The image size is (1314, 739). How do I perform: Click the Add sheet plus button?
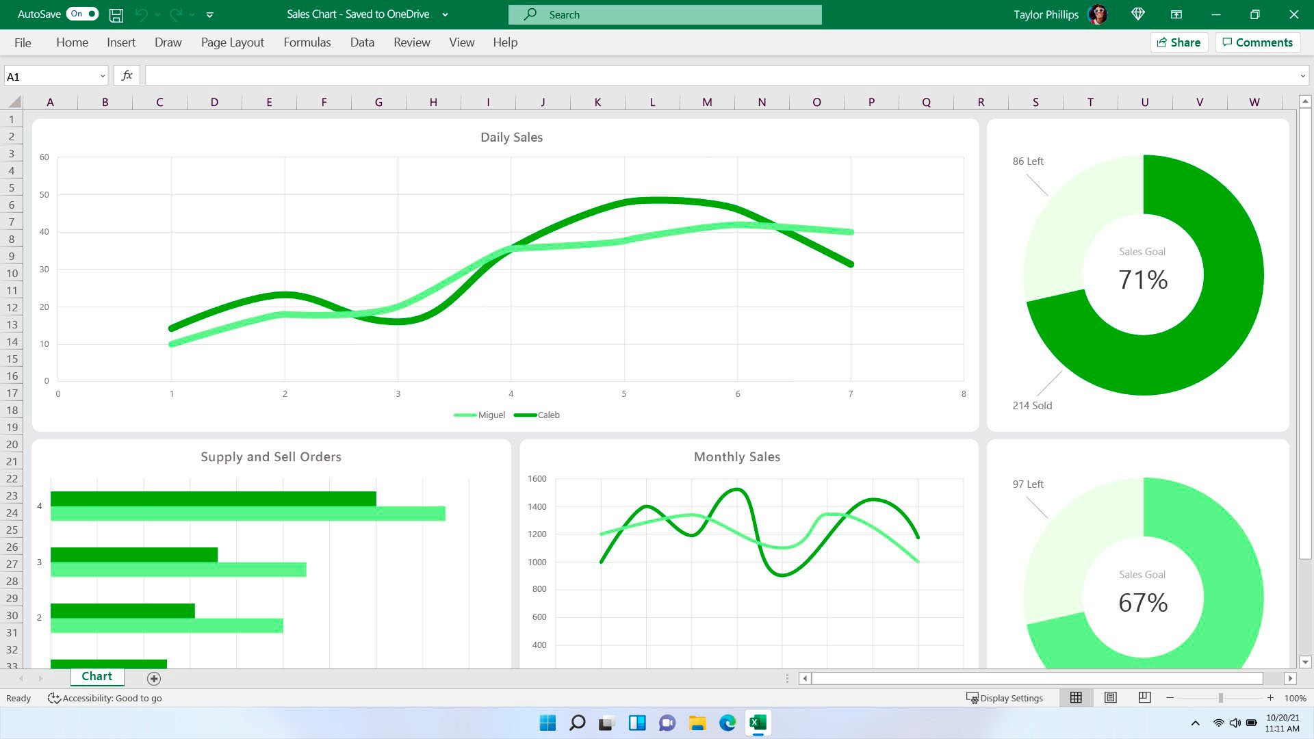[x=153, y=677]
